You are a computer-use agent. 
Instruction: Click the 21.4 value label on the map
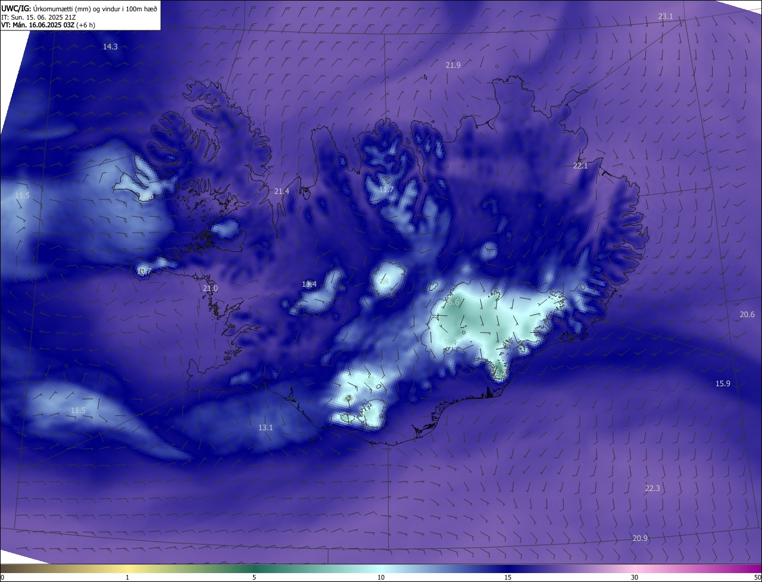(x=282, y=191)
